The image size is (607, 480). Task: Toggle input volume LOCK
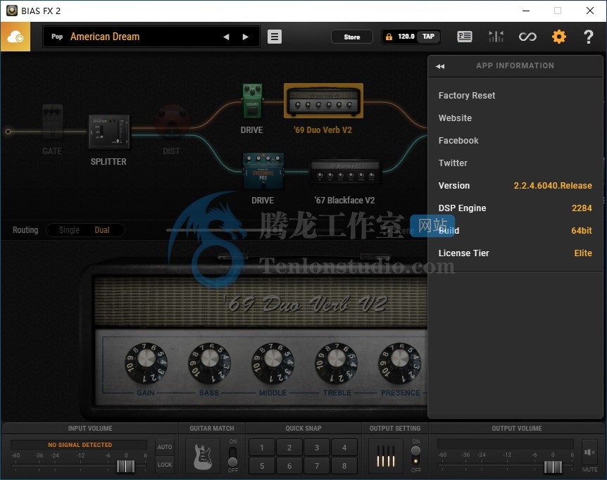[x=165, y=465]
